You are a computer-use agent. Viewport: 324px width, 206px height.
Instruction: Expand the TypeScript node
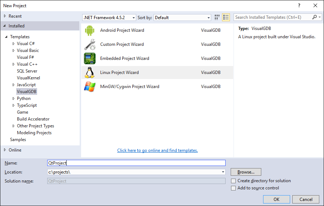point(13,105)
